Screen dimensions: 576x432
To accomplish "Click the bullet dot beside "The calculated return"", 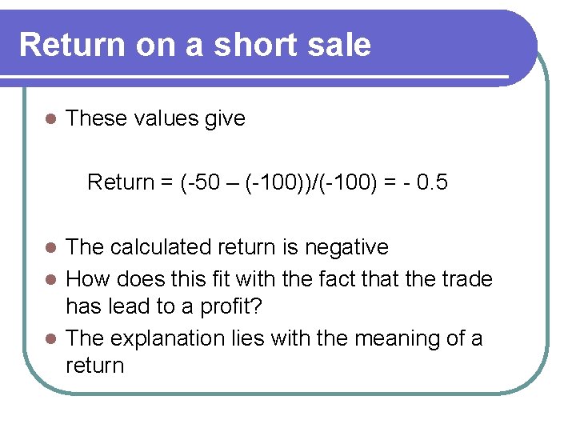I will pyautogui.click(x=50, y=247).
